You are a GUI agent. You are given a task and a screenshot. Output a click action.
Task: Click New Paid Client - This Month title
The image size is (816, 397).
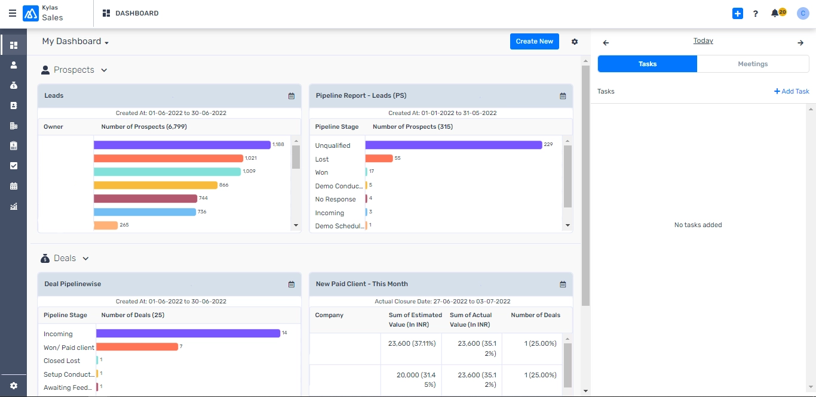362,284
